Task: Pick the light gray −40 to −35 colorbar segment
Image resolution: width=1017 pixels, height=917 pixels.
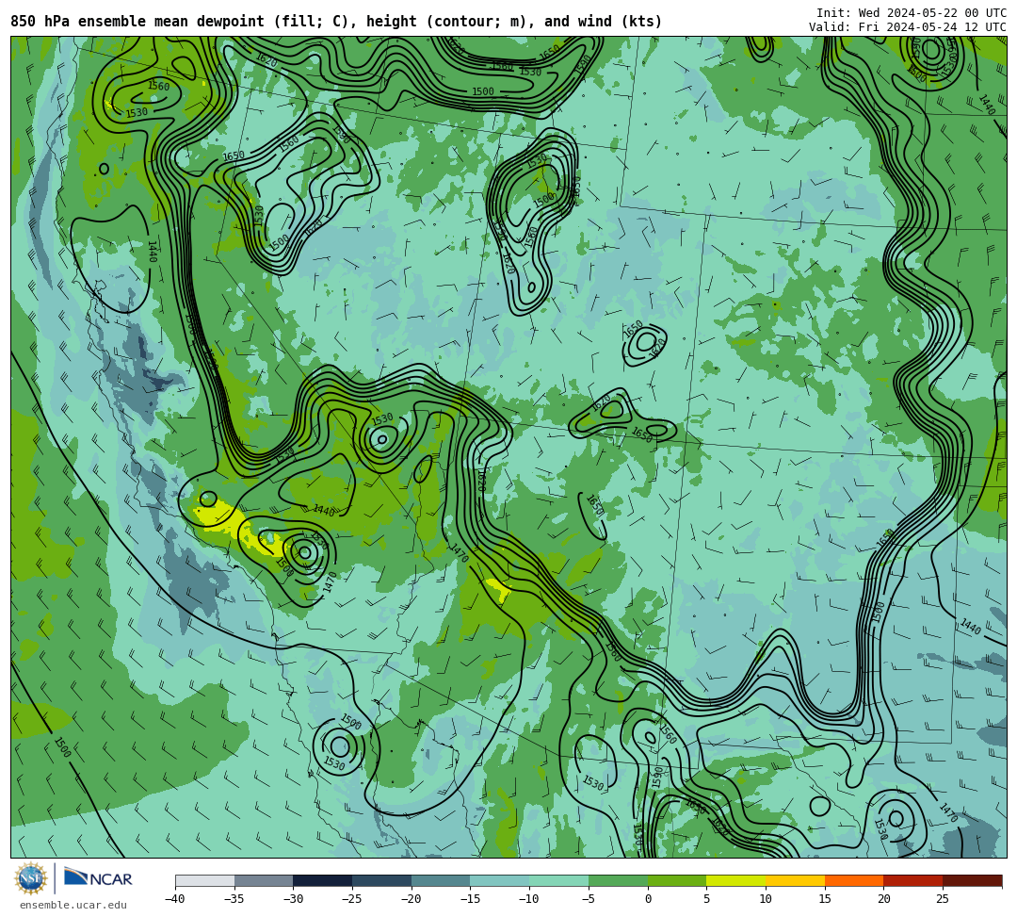Action: (x=205, y=880)
